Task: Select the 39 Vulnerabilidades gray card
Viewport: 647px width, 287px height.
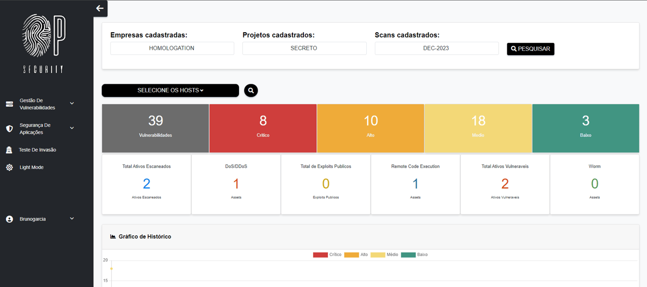Action: click(155, 128)
